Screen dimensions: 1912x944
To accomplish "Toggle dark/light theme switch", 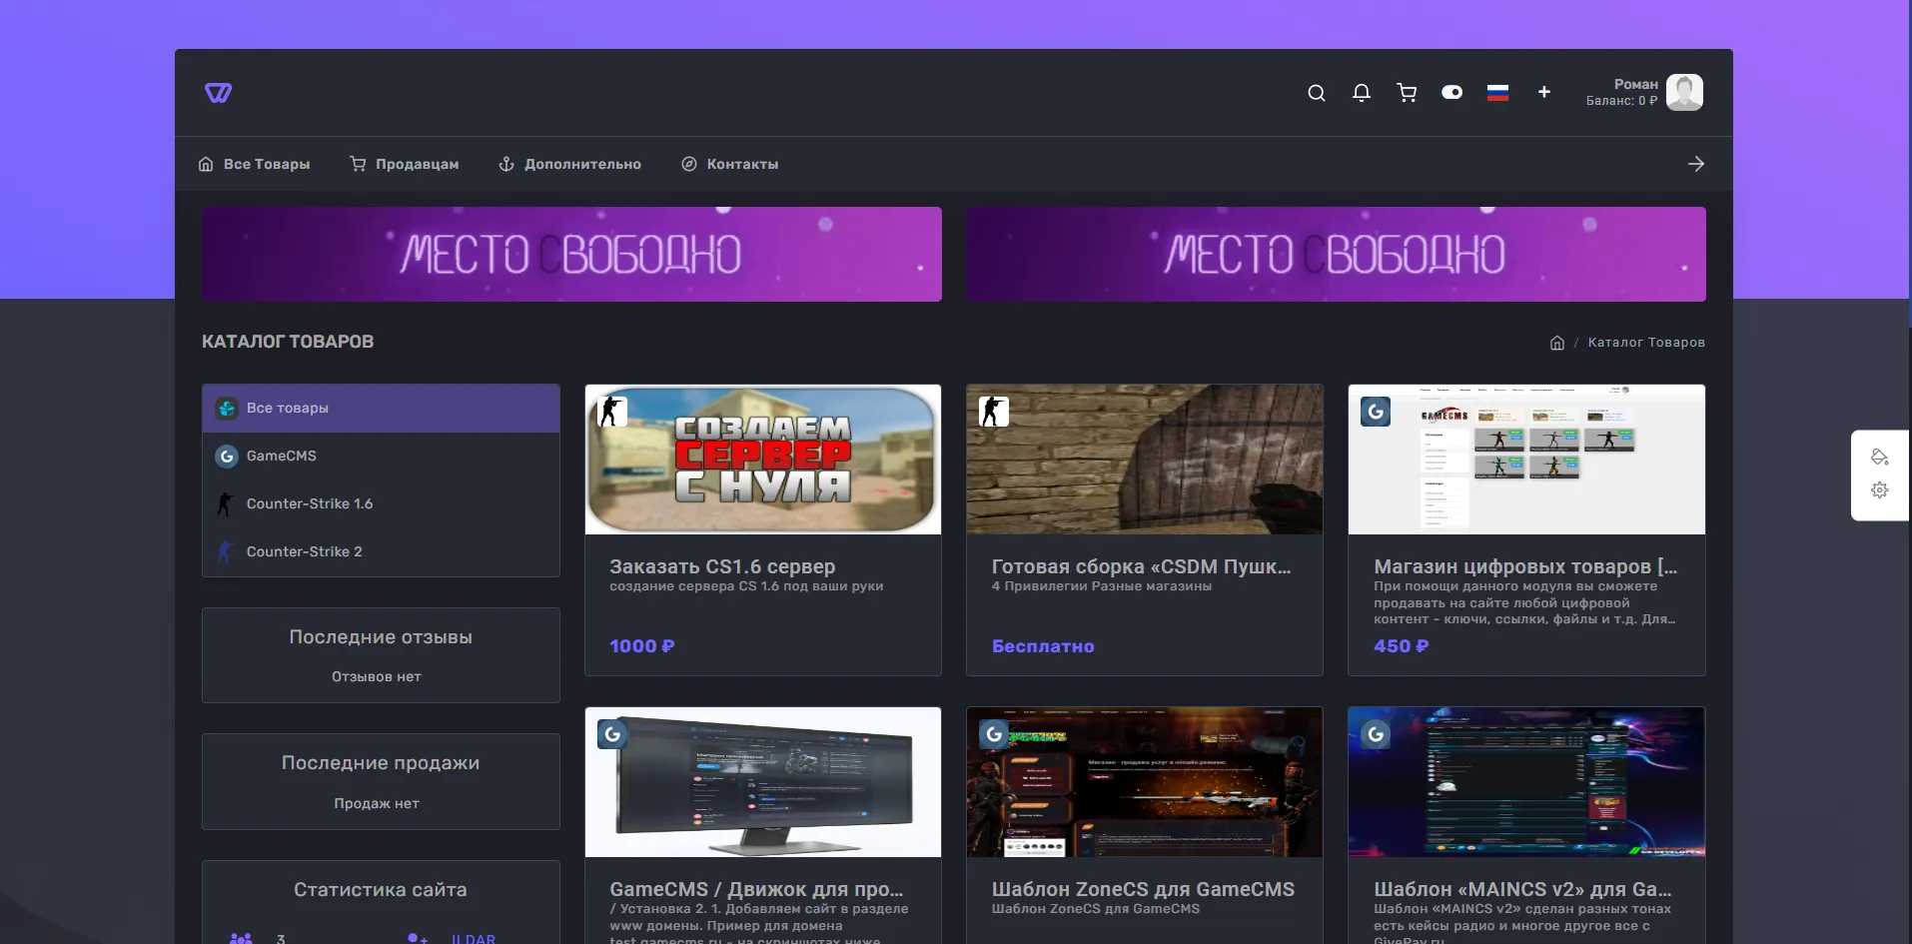I will (1451, 93).
